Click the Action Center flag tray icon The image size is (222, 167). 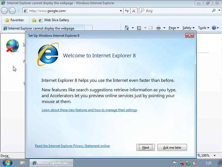pyautogui.click(x=175, y=163)
